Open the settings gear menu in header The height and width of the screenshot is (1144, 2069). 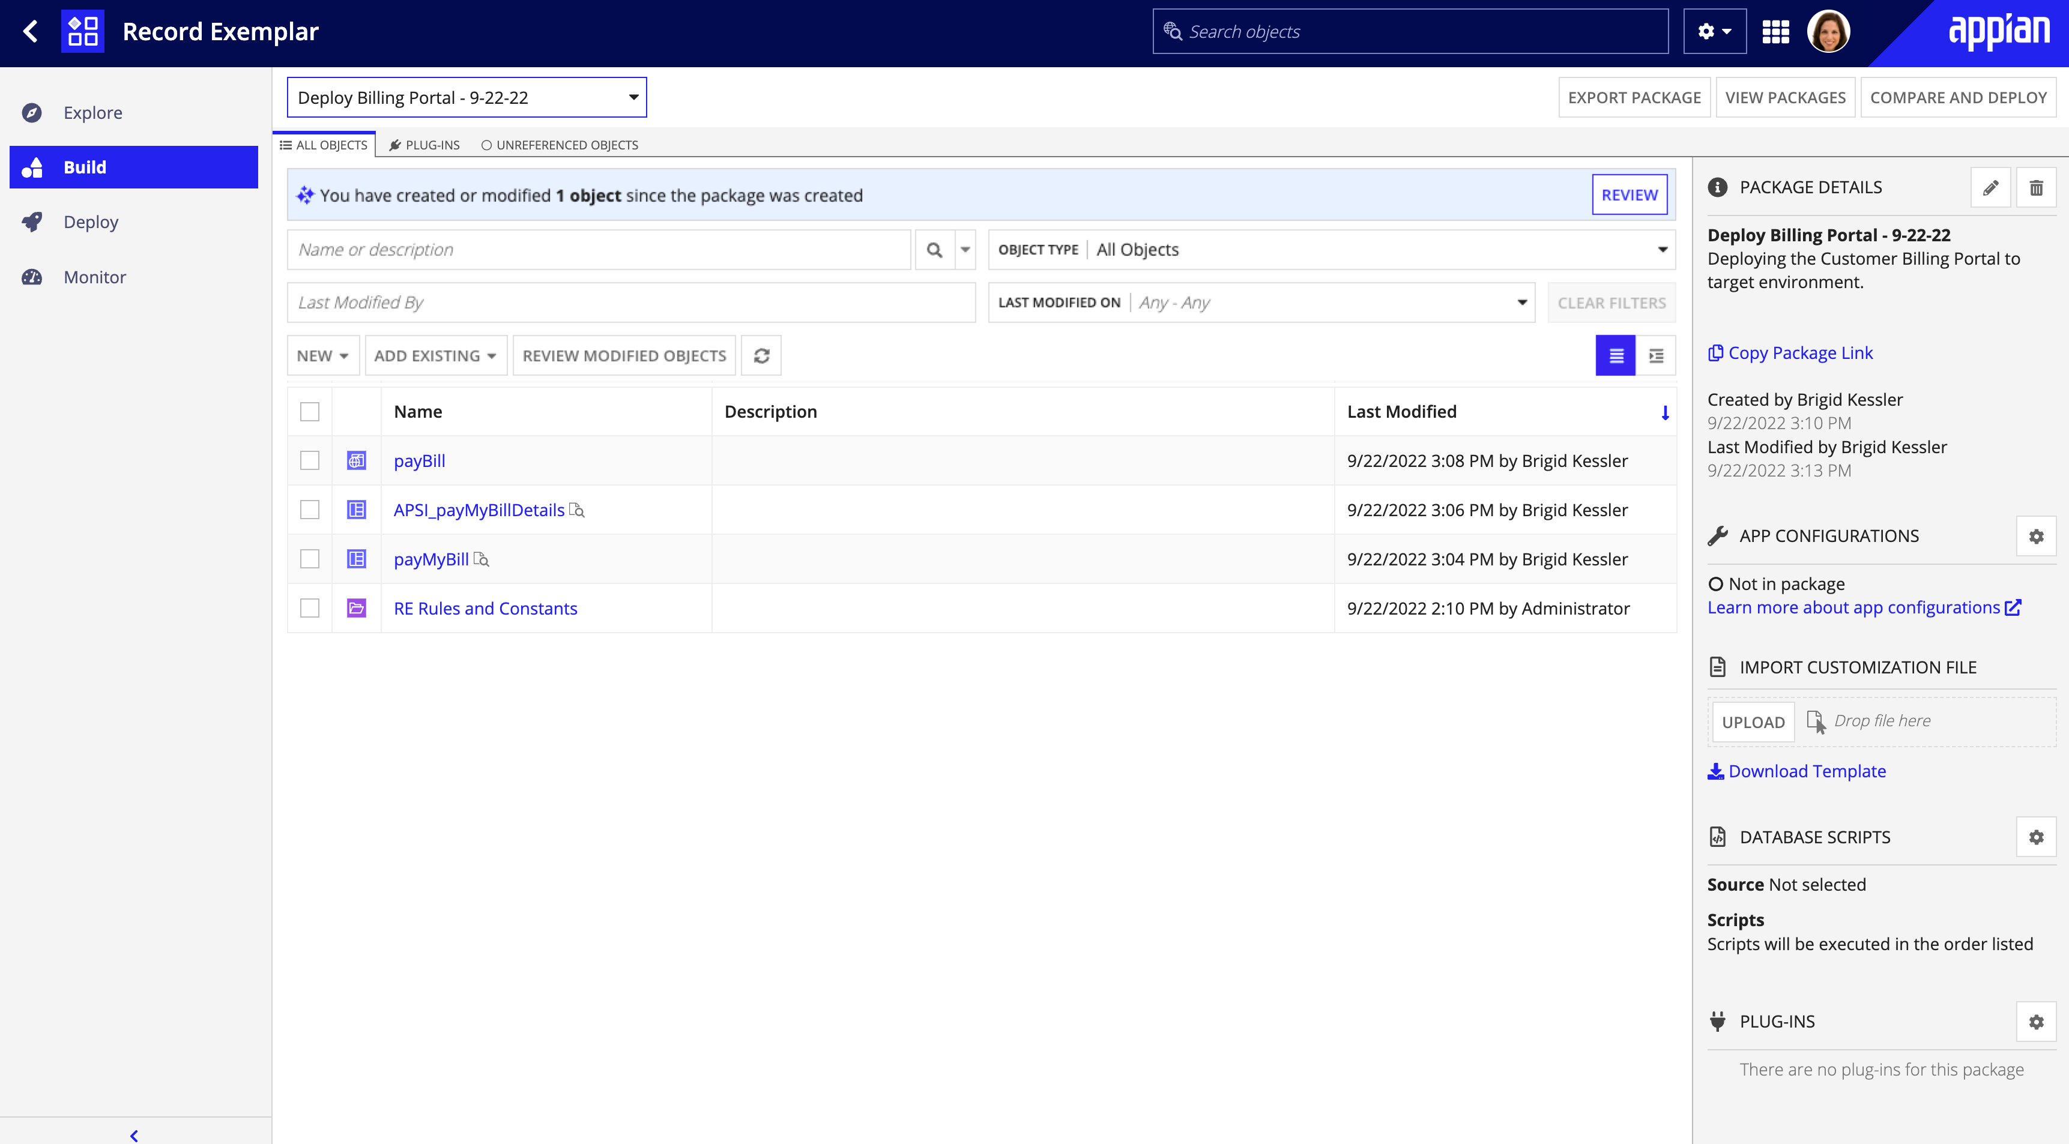[1714, 32]
